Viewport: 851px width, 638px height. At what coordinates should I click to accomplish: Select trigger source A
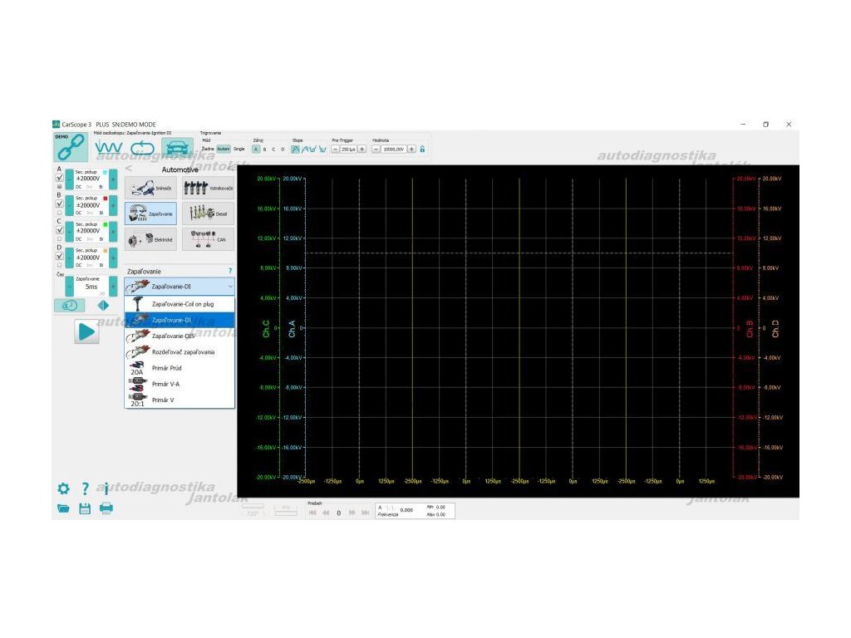[x=256, y=150]
